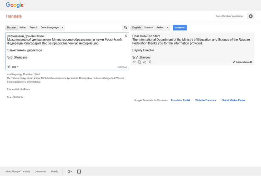Open the Mobile footer link
The image size is (261, 176).
point(55,172)
